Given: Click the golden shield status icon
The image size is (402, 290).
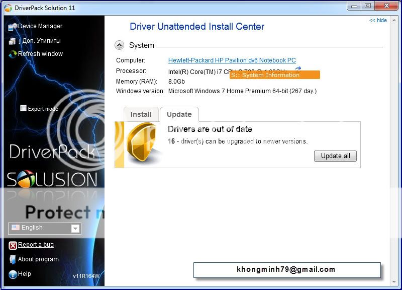Looking at the screenshot, I should pos(142,142).
